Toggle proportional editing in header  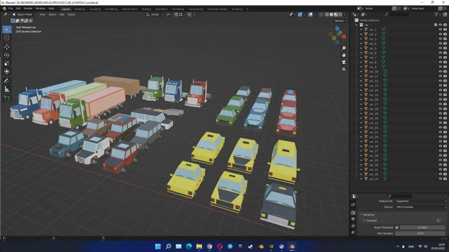click(x=189, y=15)
